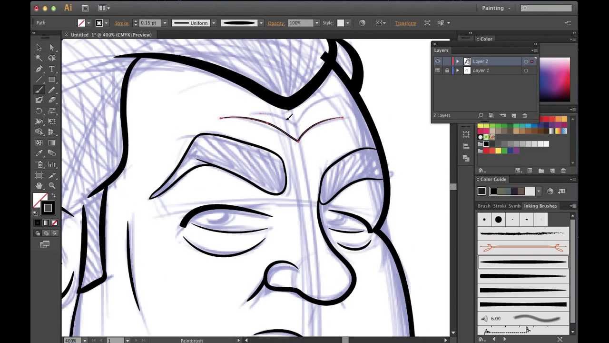Viewport: 609px width, 343px height.
Task: Expand Layer 2 disclosure triangle
Action: click(458, 61)
